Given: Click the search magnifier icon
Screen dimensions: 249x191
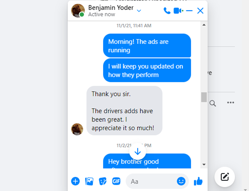Looking at the screenshot, I should tap(212, 103).
